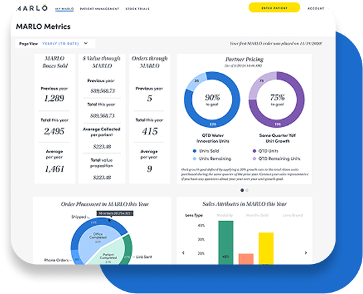Click the QTD Water Innovation Units label
This screenshot has height=294, width=363.
tap(213, 138)
